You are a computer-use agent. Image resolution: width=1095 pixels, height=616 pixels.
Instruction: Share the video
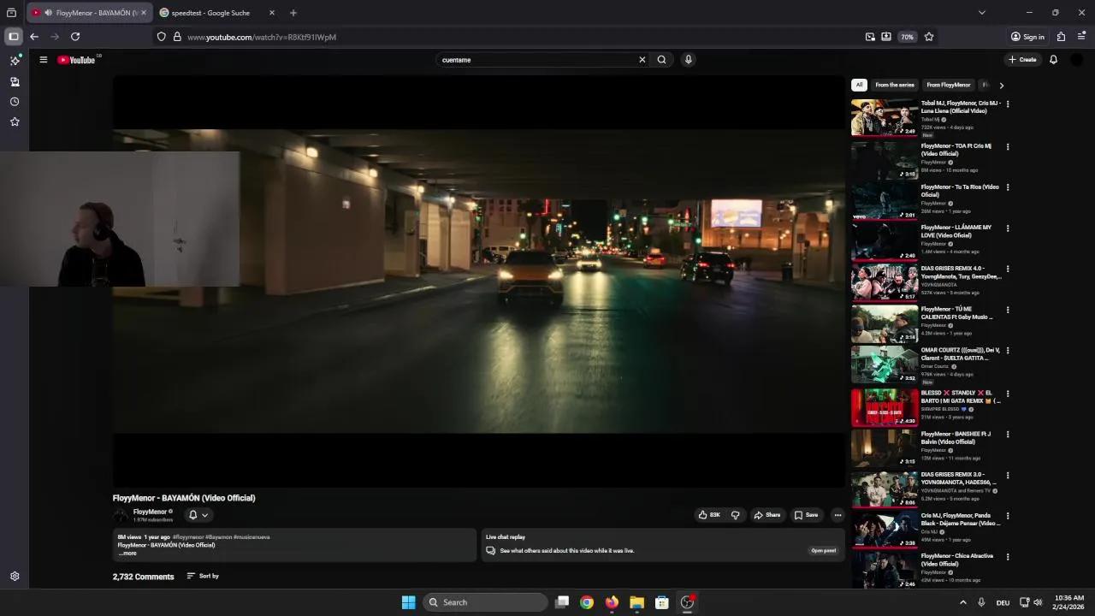[767, 515]
